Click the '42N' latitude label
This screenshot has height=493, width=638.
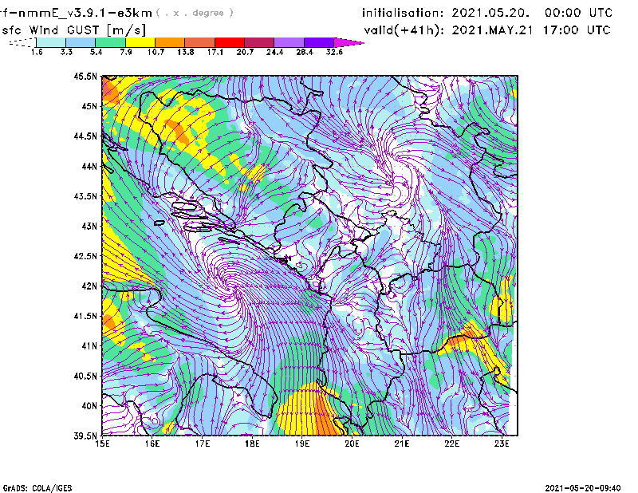click(89, 286)
